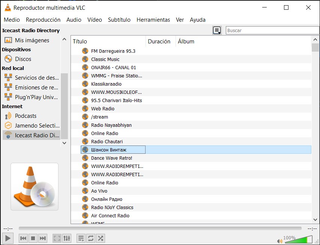The height and width of the screenshot is (245, 320).
Task: Select FM Darregueira 95.3 station
Action: point(191,51)
